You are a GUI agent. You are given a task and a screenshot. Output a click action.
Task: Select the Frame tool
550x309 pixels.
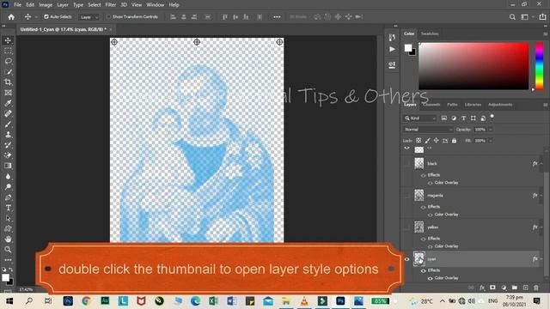coord(8,93)
